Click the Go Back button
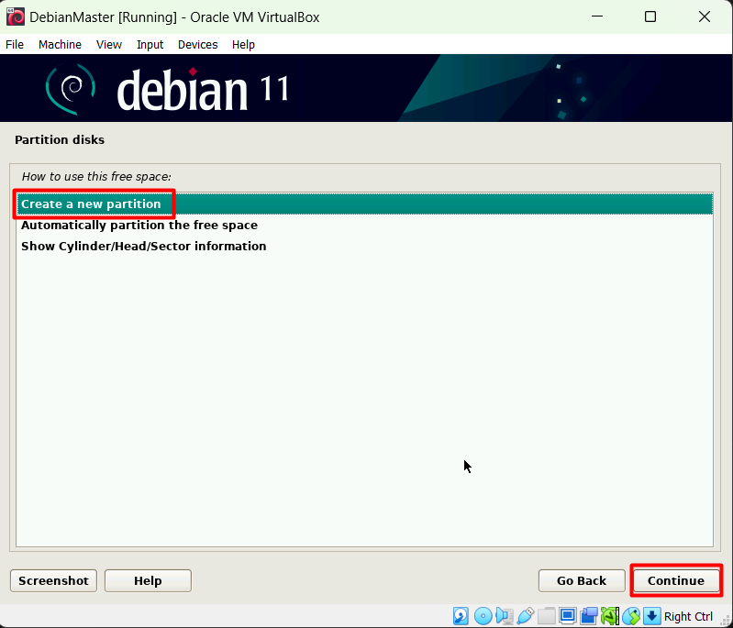Screen dimensions: 733x628 tap(582, 580)
